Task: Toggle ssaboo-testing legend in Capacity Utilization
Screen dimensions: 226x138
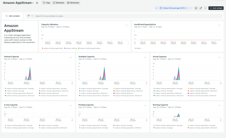Action: tap(71, 48)
